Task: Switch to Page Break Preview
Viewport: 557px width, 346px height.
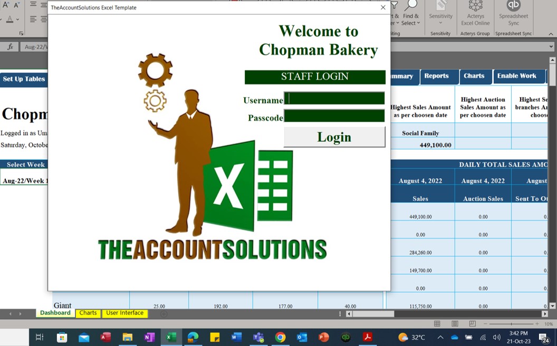Action: coord(473,324)
